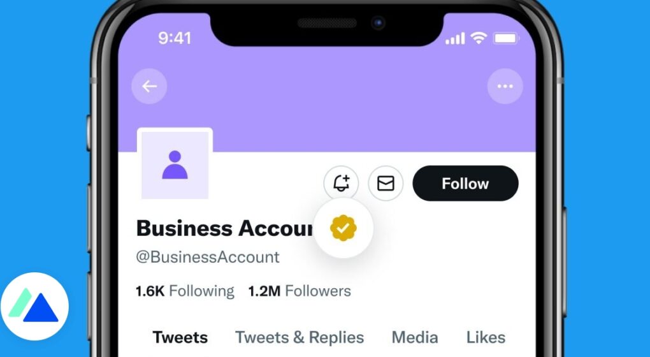Open the 1.6K Following list
Screen dimensions: 650x357
coord(185,291)
